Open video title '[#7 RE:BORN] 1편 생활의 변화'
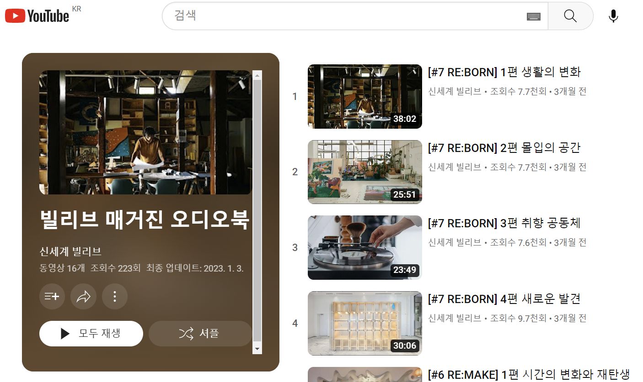The height and width of the screenshot is (382, 643). point(504,72)
